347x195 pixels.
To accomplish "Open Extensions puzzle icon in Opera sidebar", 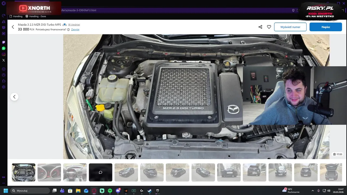I will click(x=4, y=81).
